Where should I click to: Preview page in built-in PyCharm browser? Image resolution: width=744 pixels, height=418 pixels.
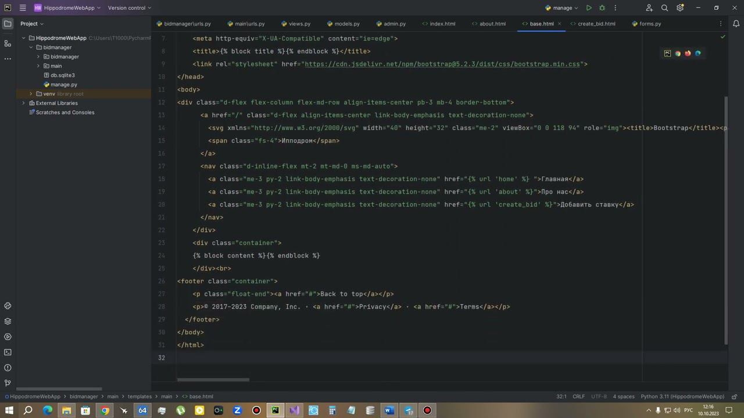[667, 53]
